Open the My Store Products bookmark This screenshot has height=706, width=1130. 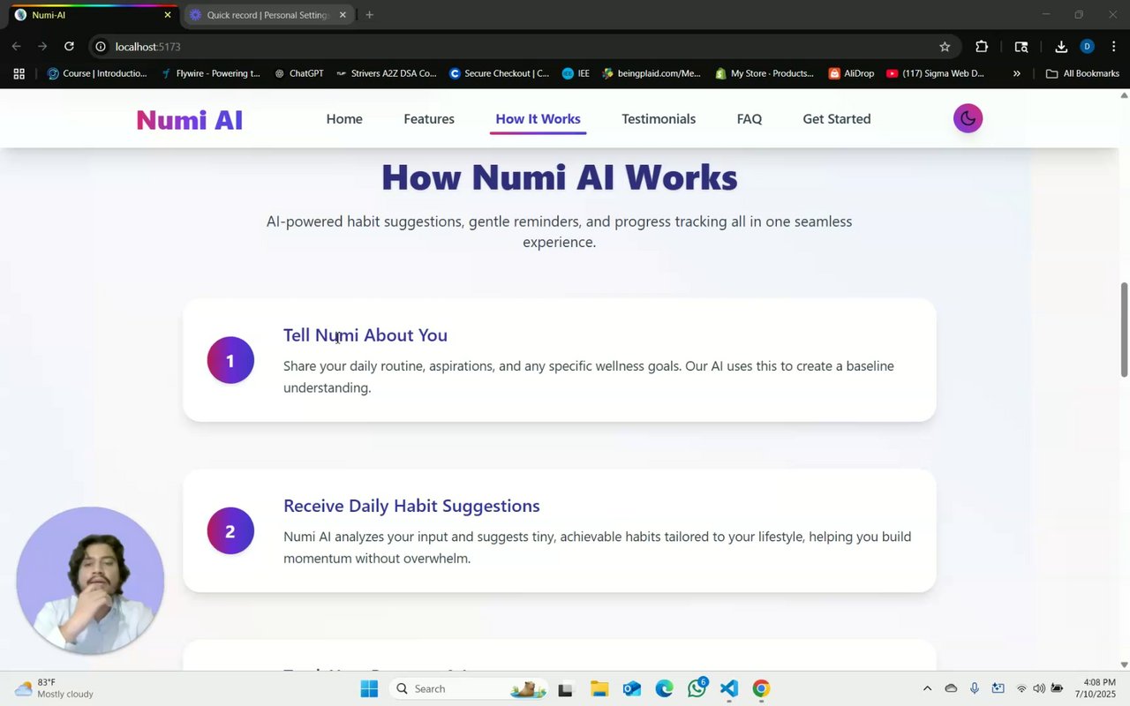(x=765, y=73)
